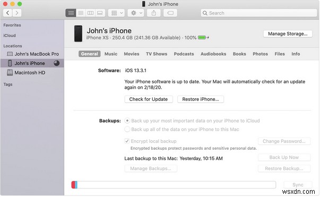321x197 pixels.
Task: Select back up to this Mac radio option
Action: (127, 130)
